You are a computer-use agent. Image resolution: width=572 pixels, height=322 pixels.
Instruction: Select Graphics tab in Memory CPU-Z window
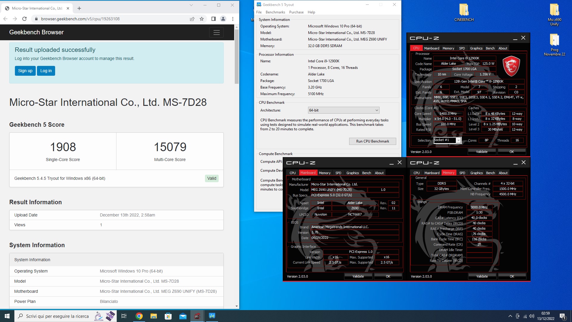point(476,173)
